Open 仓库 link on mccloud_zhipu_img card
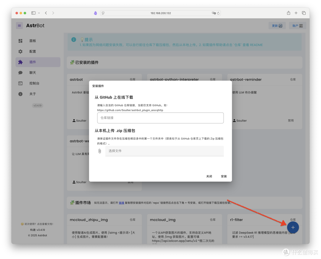This screenshot has width=321, height=259. (133, 220)
